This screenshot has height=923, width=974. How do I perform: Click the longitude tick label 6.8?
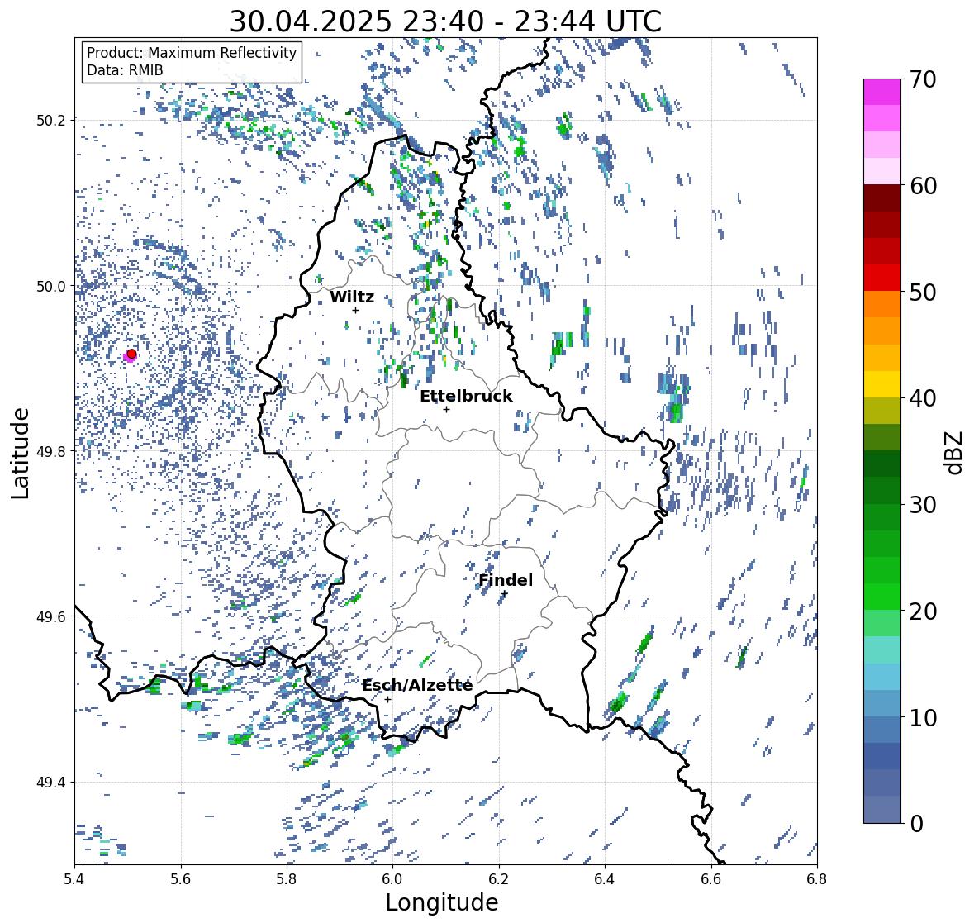pyautogui.click(x=816, y=878)
